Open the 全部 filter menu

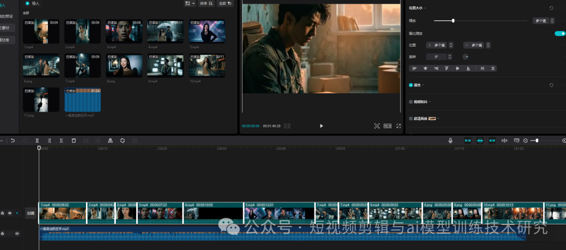tap(225, 3)
